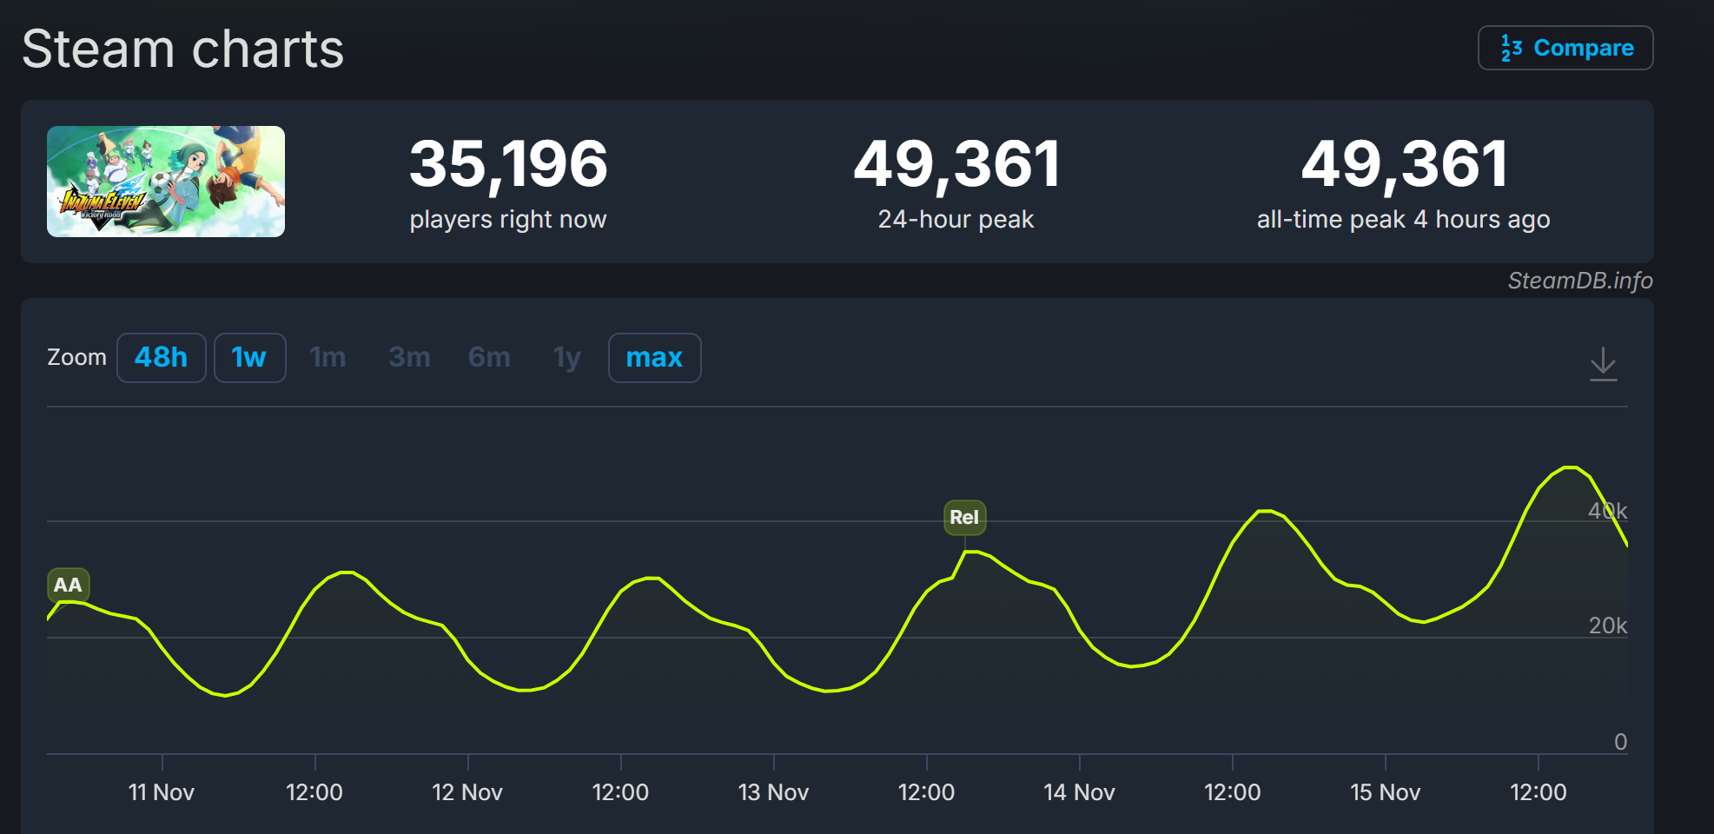Click the 49,361 24-hour peak figure
Viewport: 1714px width, 834px height.
[x=956, y=164]
